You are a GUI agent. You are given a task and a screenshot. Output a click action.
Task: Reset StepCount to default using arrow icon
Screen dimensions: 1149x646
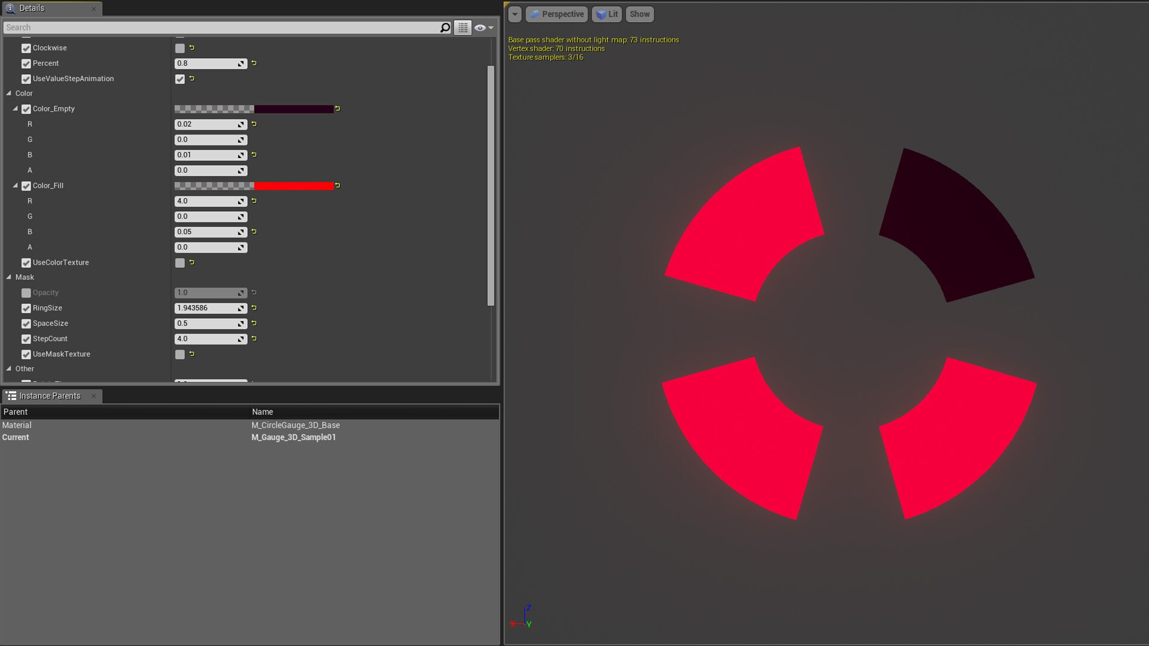[x=254, y=339]
